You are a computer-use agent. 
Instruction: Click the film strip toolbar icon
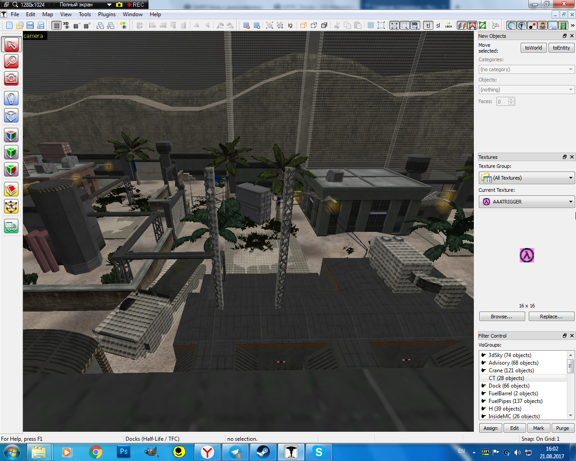[563, 25]
